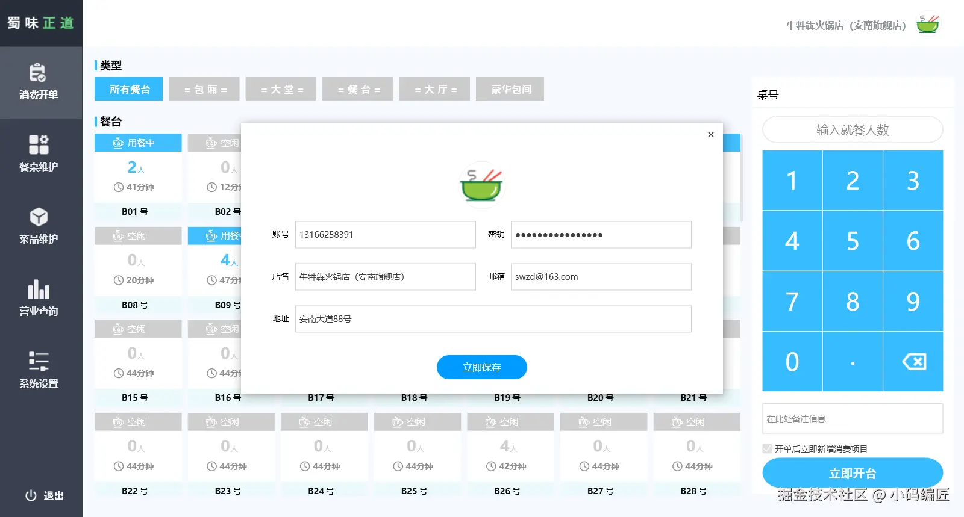Screen dimensions: 964x517
Task: Switch to 所有餐台 category tab
Action: 128,89
